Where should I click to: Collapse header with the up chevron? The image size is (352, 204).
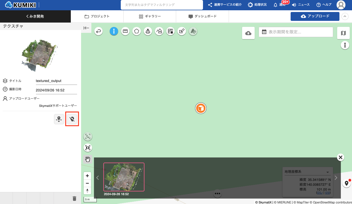(x=345, y=17)
